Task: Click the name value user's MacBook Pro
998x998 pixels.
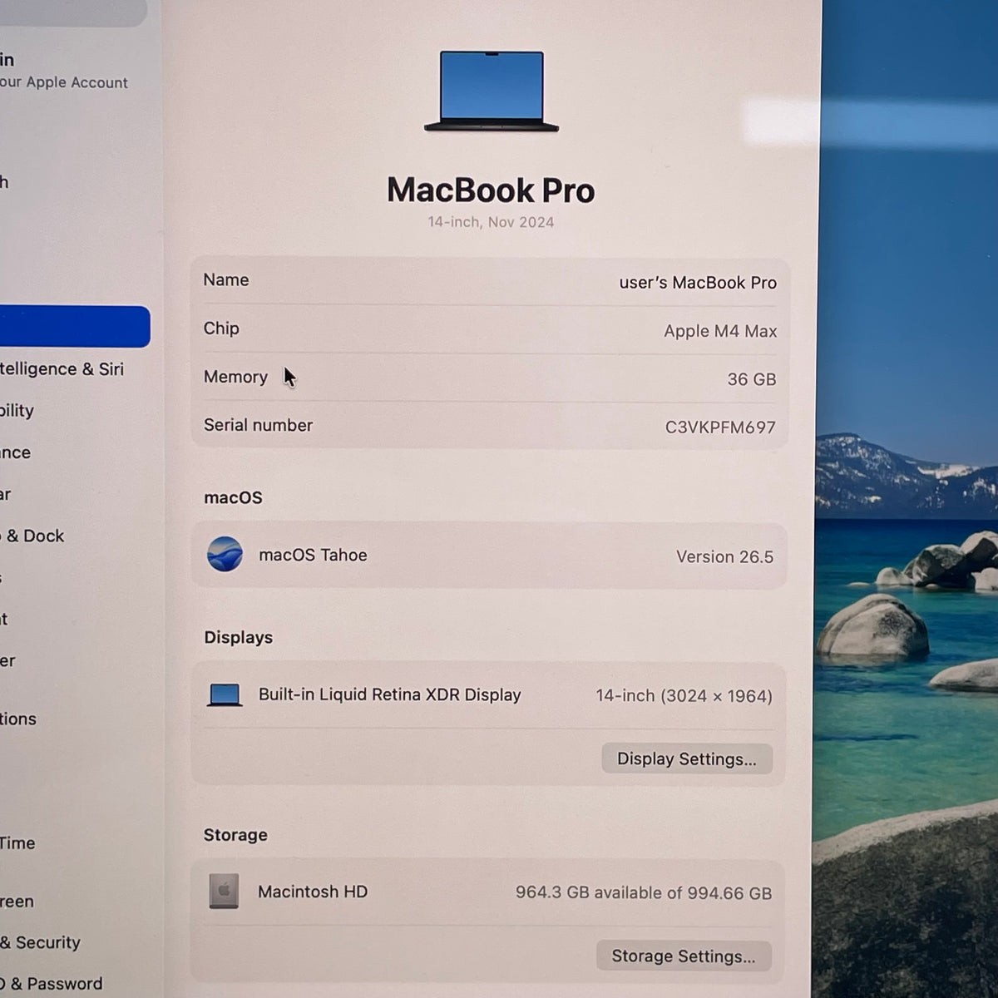Action: [x=698, y=283]
